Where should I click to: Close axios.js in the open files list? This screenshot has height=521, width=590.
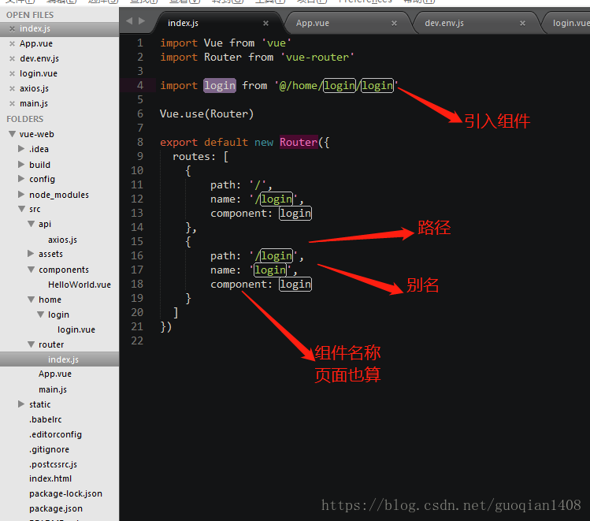[12, 89]
